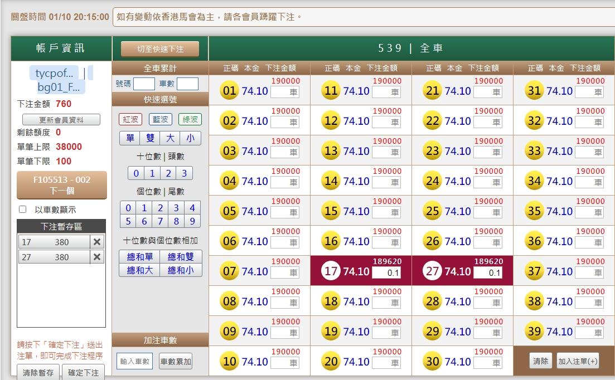615x380 pixels.
Task: Go to next with F105513 - 002 下一個
Action: click(62, 185)
